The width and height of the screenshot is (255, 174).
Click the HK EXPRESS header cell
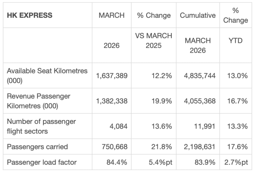[30, 16]
